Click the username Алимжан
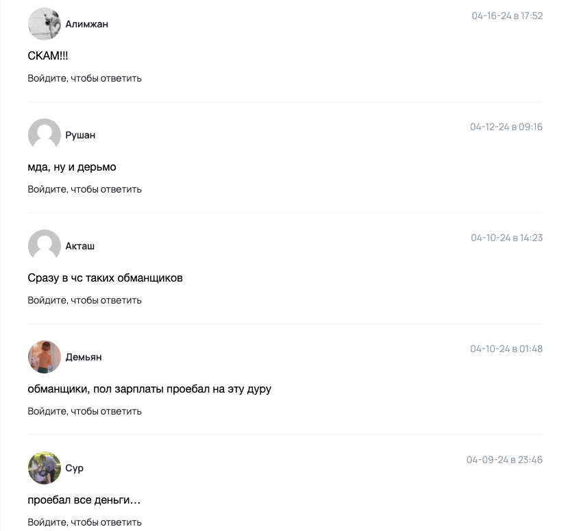Image resolution: width=568 pixels, height=531 pixels. tap(86, 24)
